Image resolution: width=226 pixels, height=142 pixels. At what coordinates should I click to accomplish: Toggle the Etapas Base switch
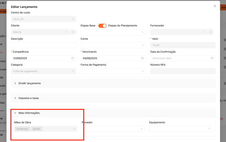[102, 26]
